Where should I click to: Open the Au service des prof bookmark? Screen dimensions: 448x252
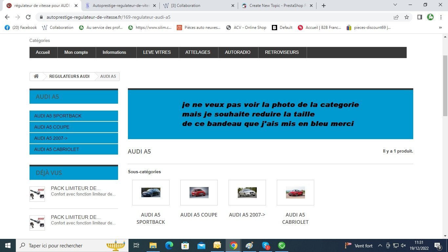tap(101, 28)
